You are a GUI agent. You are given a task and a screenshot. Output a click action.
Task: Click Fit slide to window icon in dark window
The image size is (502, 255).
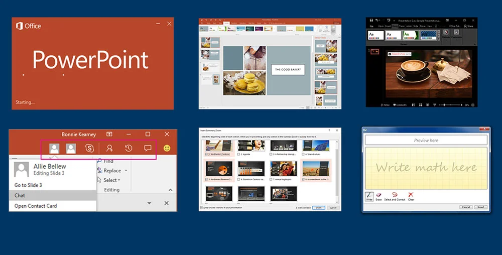coord(473,105)
